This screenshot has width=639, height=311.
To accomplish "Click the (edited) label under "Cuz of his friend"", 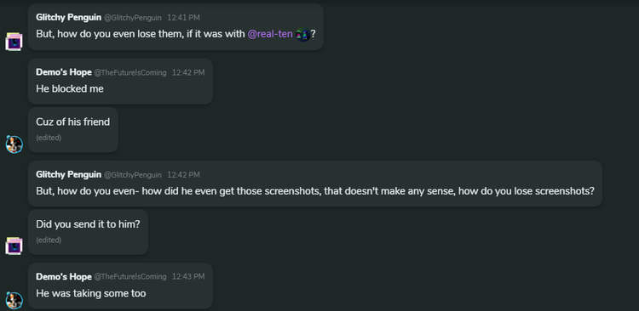I will point(49,138).
